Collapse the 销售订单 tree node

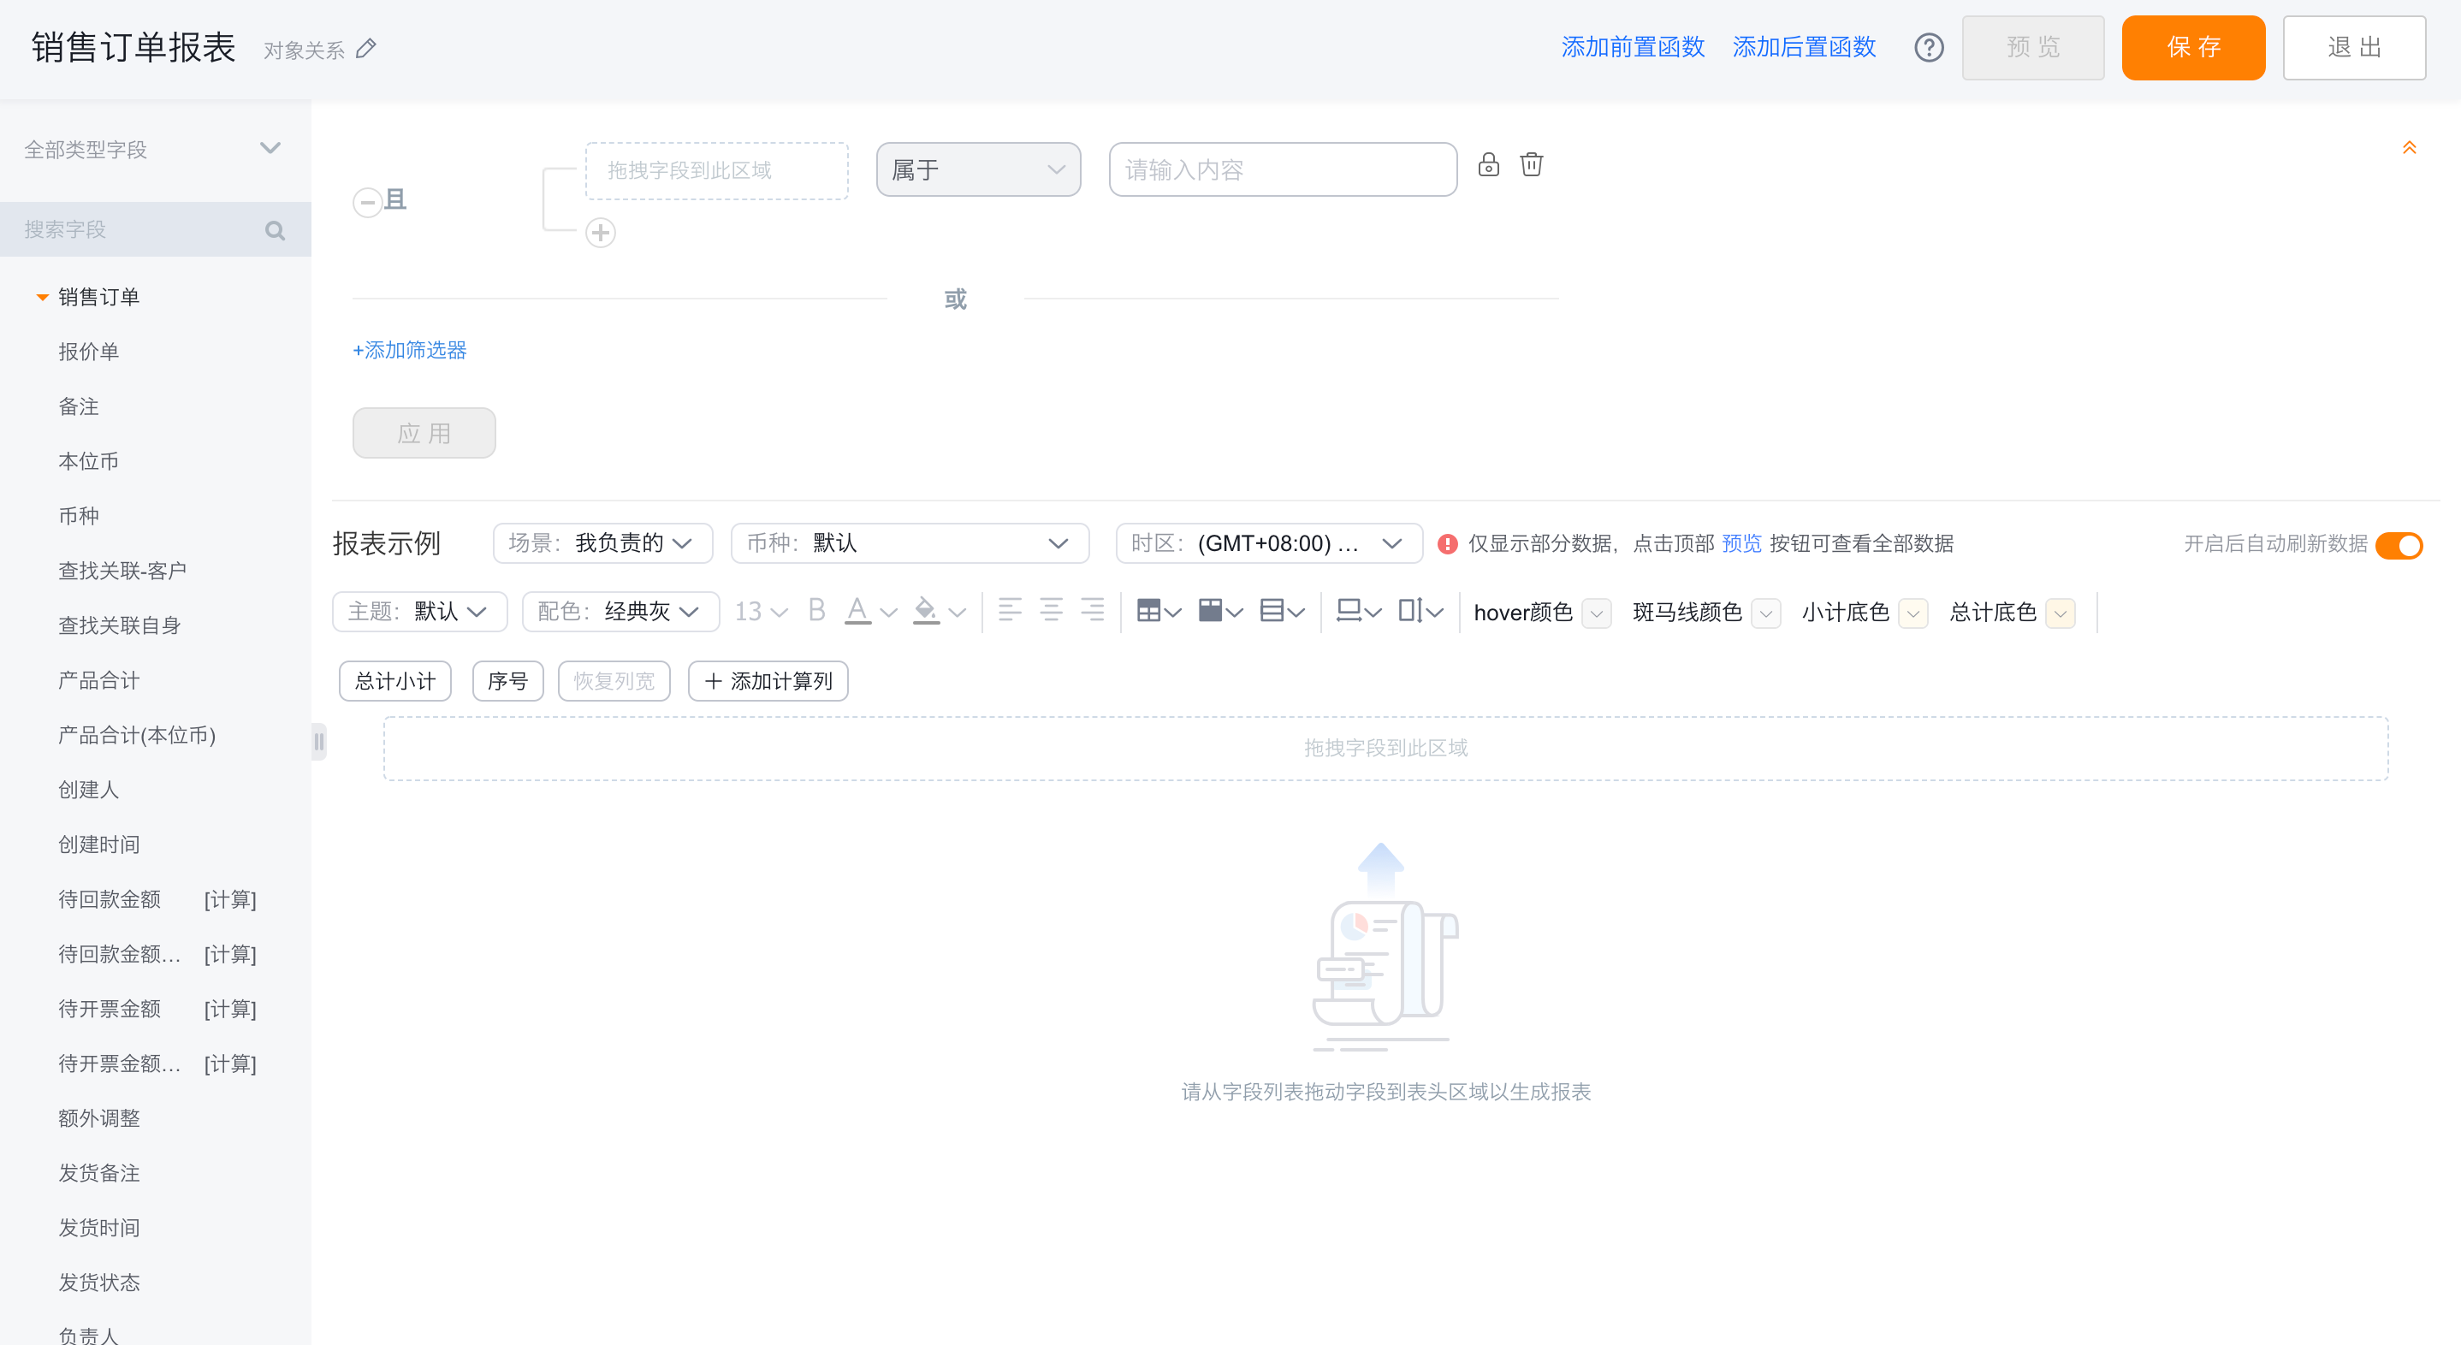coord(42,297)
